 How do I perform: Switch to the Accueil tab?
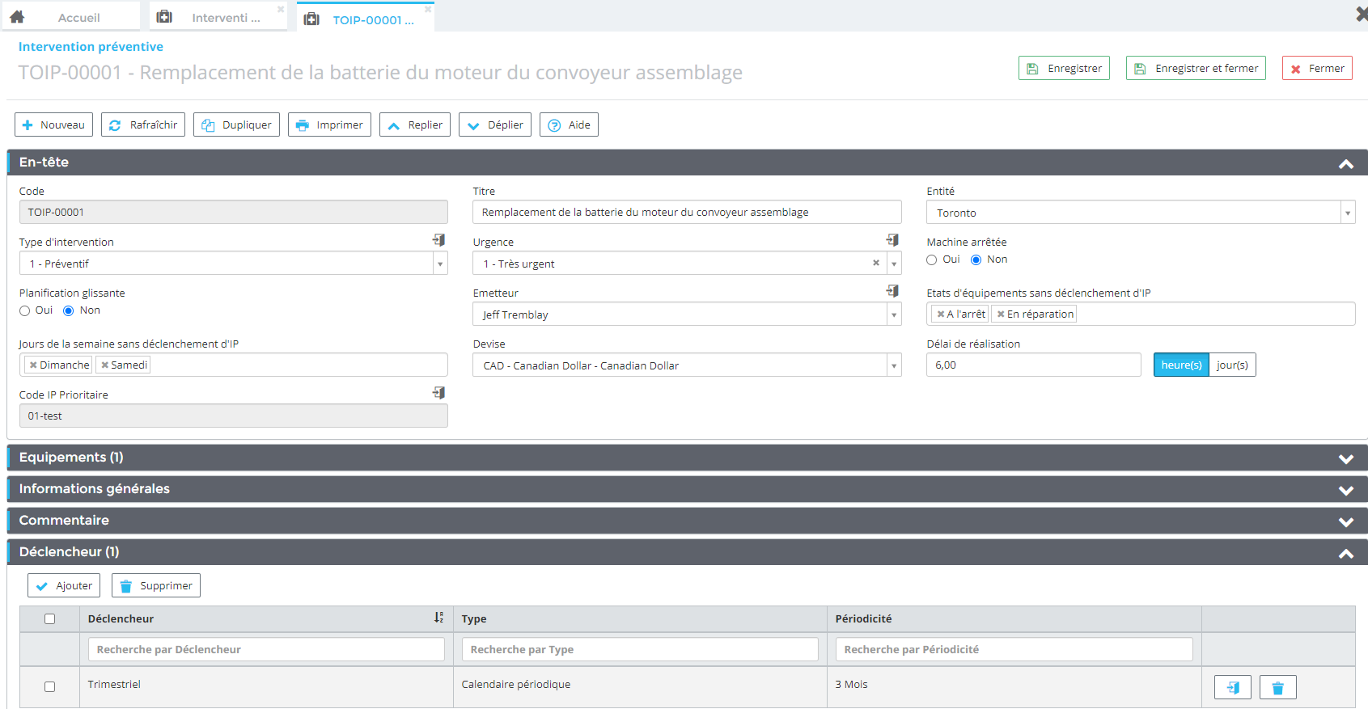click(78, 18)
